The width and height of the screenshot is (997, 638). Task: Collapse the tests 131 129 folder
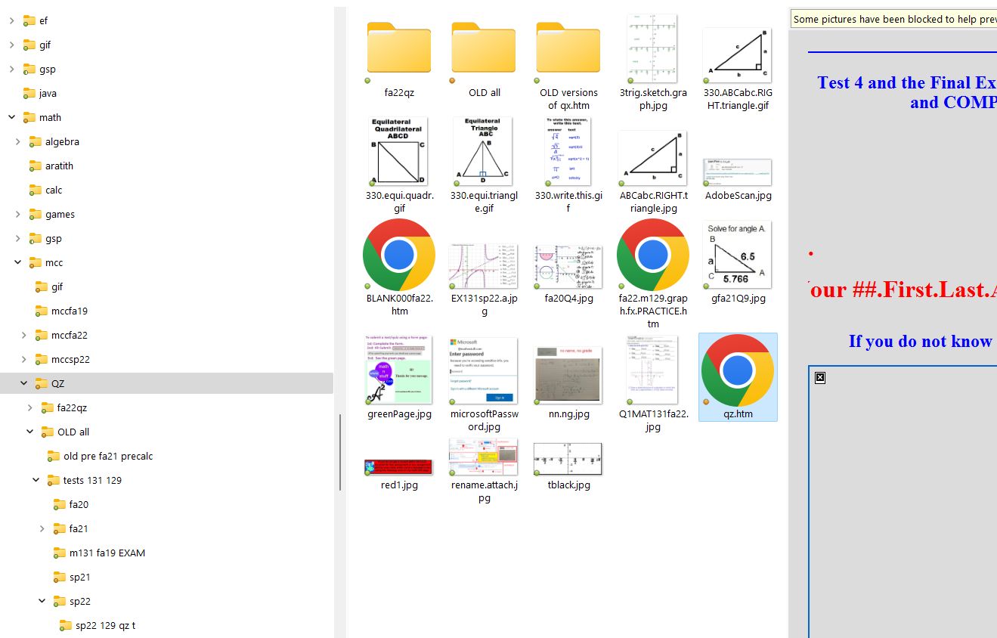pyautogui.click(x=36, y=480)
